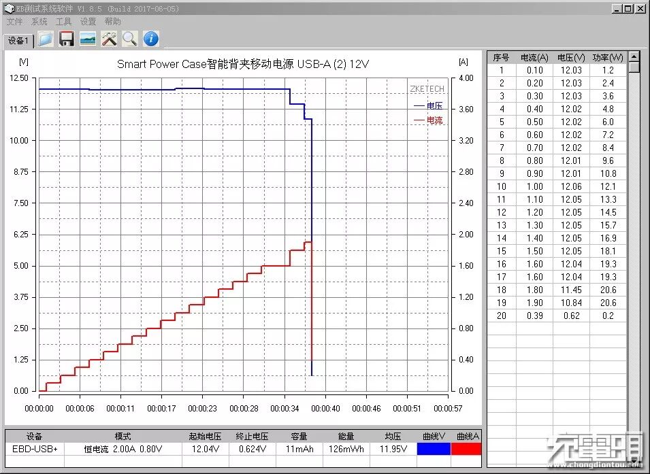Click the 电流 legend entry in chart

click(428, 120)
